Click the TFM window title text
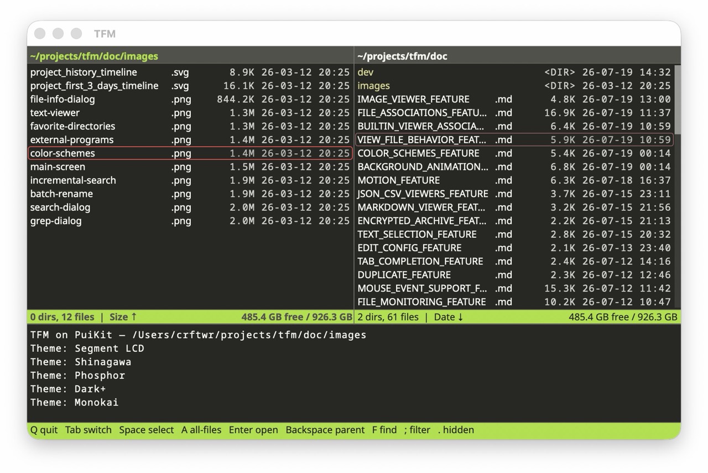 [105, 34]
